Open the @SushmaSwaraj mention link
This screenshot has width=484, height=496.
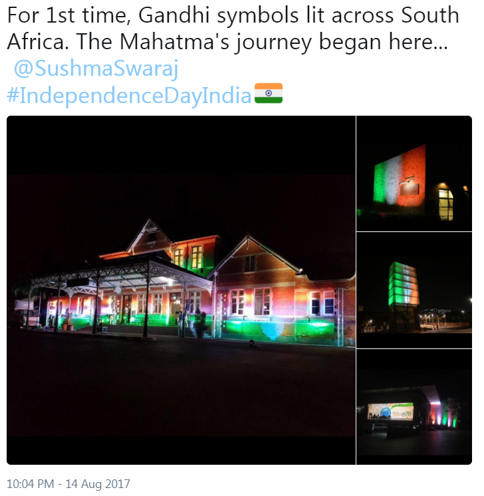coord(96,68)
